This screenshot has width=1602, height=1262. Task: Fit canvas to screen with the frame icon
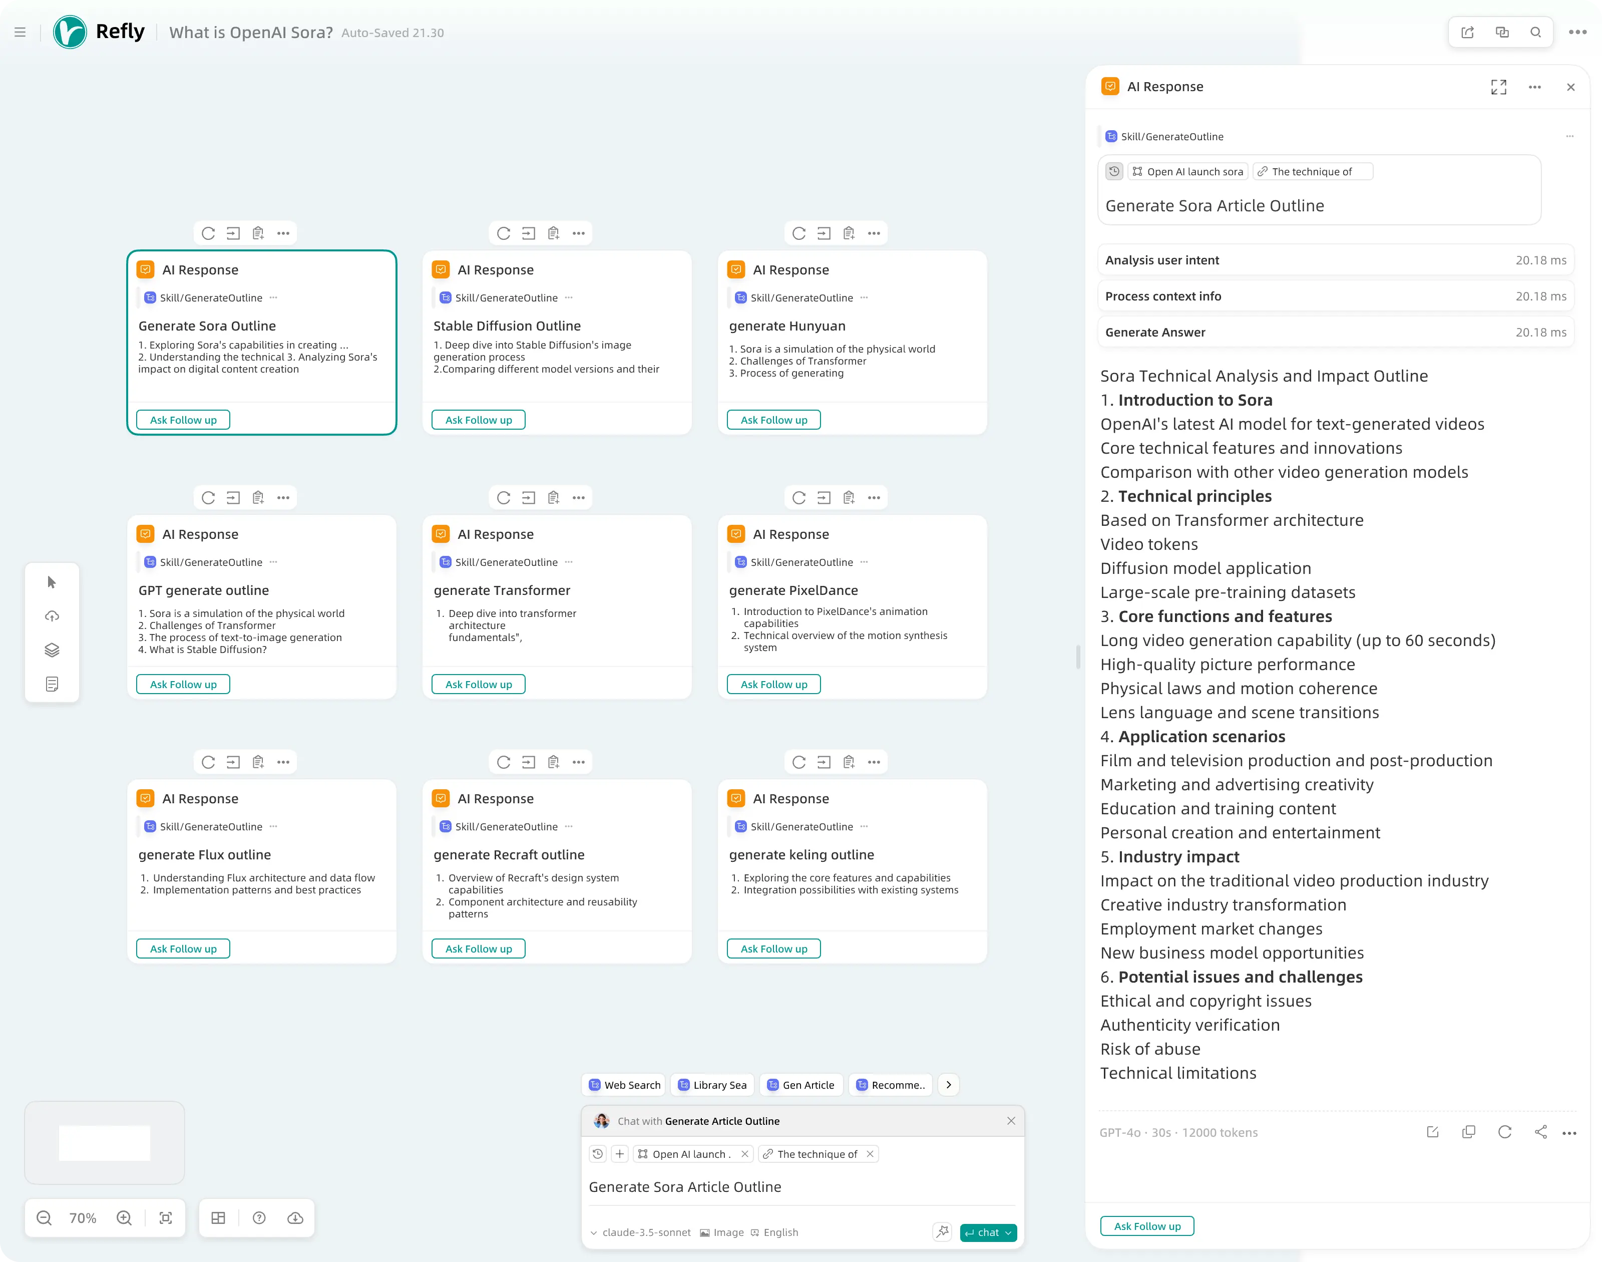tap(165, 1217)
